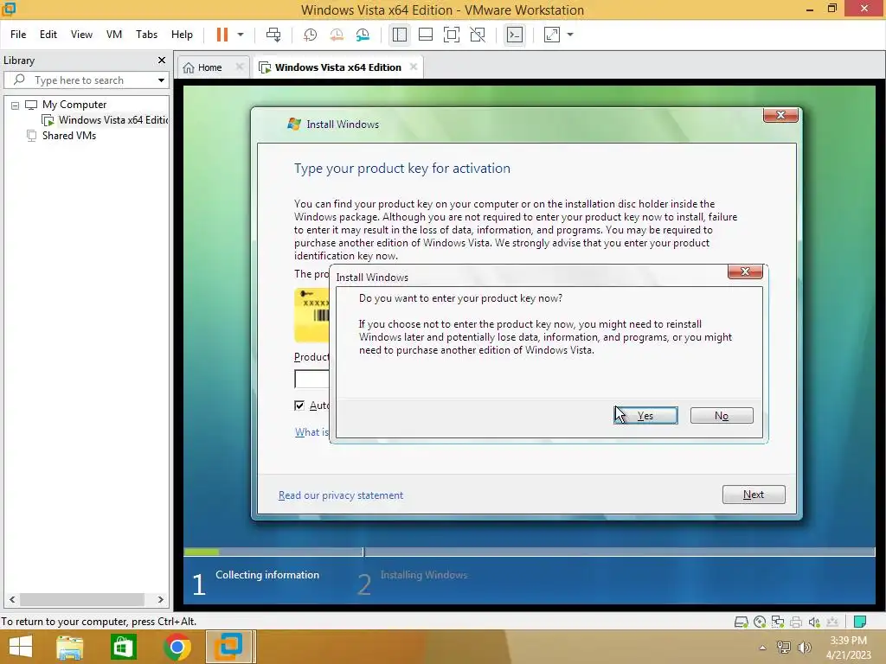Screen dimensions: 886x664
Task: Collapse the My Computer tree node
Action: [16, 105]
